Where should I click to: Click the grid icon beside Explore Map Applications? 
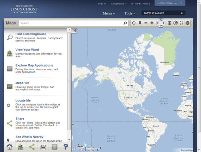10,69
